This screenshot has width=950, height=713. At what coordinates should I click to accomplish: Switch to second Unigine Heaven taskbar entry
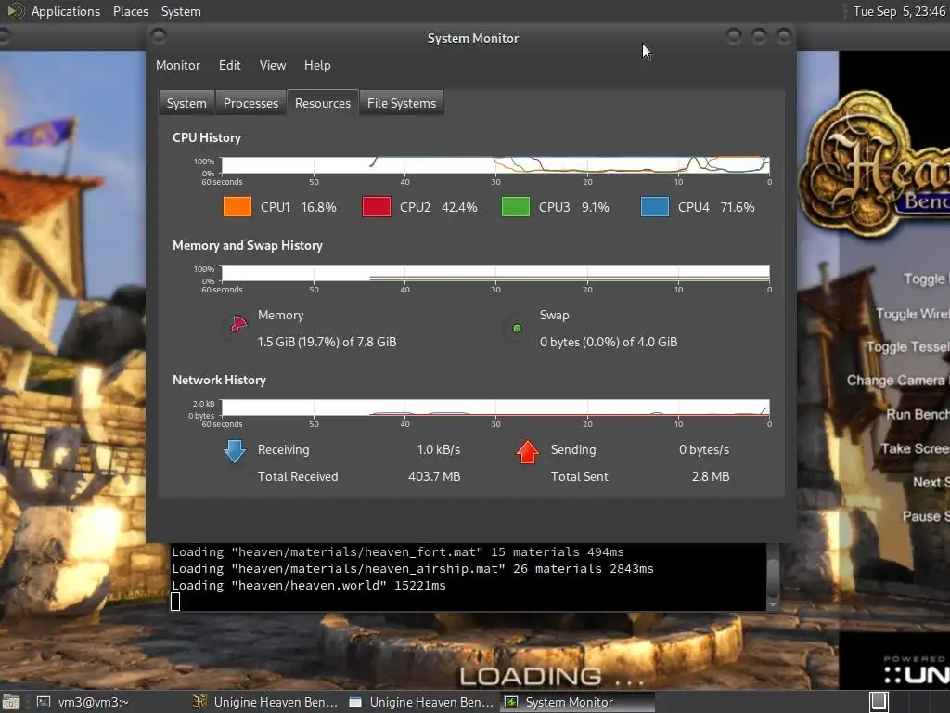[x=422, y=702]
